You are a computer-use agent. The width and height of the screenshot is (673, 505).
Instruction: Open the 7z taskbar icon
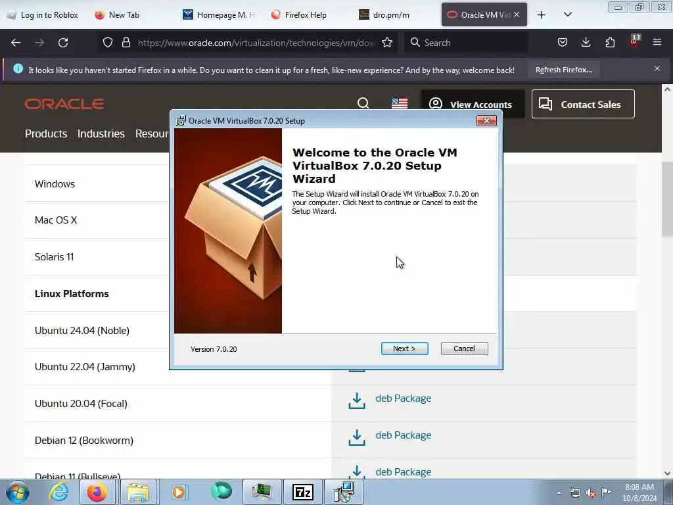click(x=302, y=492)
